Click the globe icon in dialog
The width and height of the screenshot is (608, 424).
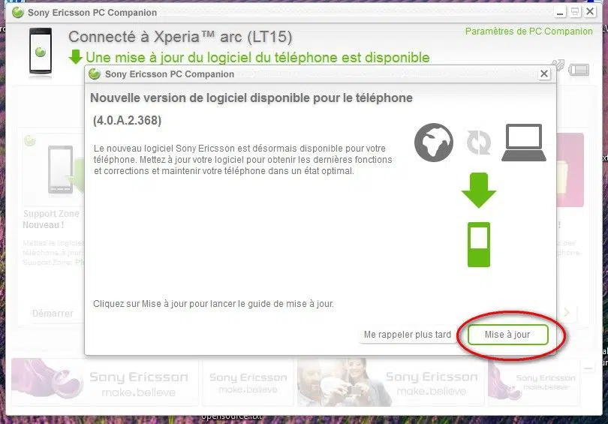click(x=434, y=143)
